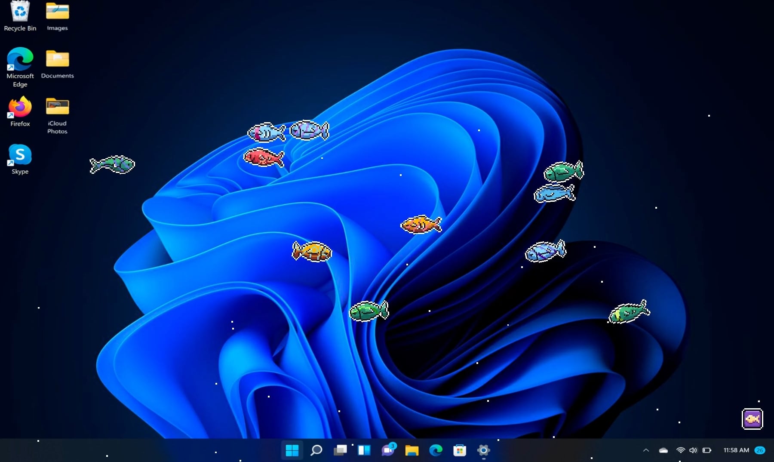This screenshot has width=774, height=462.
Task: Open the Widgets panel from the taskbar
Action: (364, 450)
